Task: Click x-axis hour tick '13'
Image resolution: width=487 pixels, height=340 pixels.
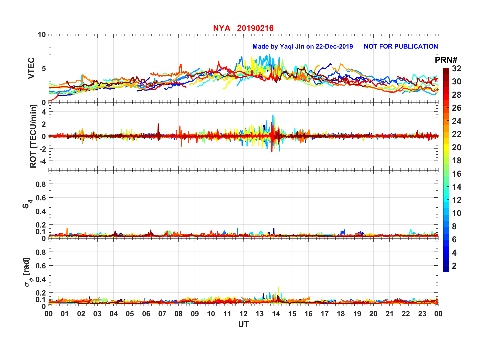Action: 260,314
